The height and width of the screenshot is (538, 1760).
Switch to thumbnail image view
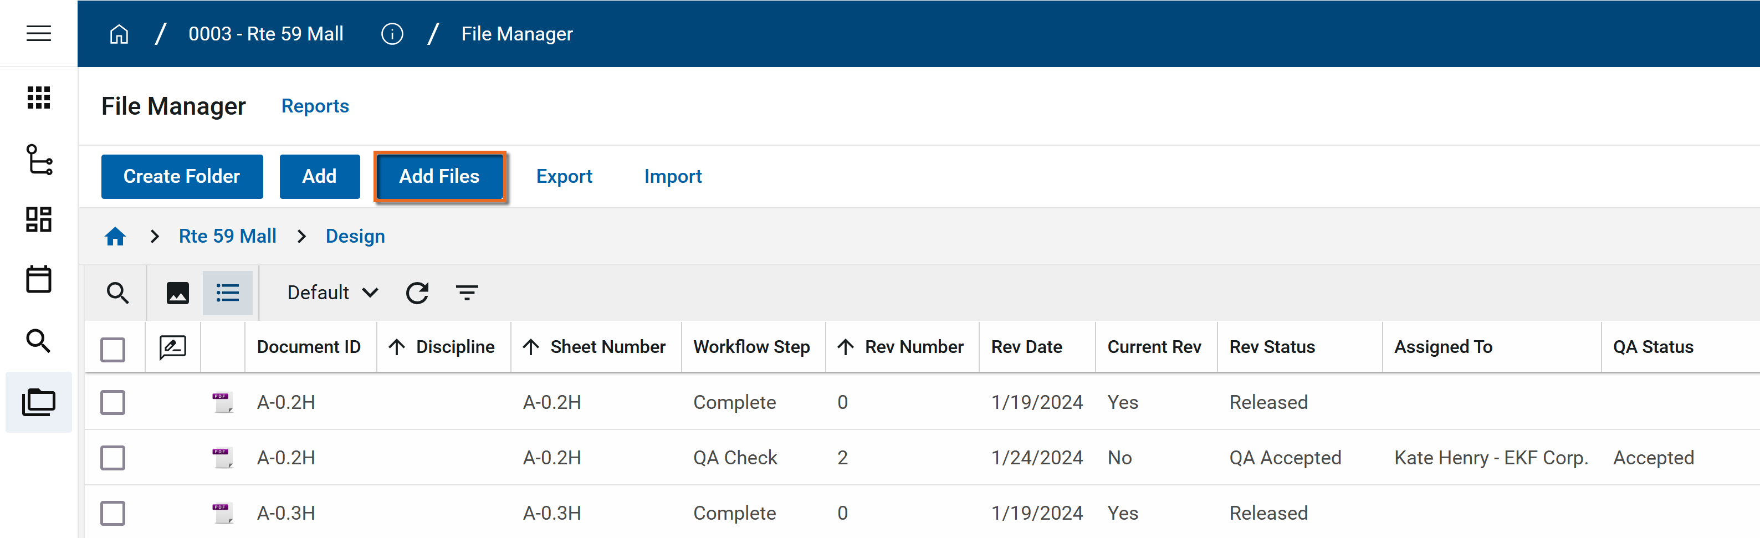coord(178,293)
